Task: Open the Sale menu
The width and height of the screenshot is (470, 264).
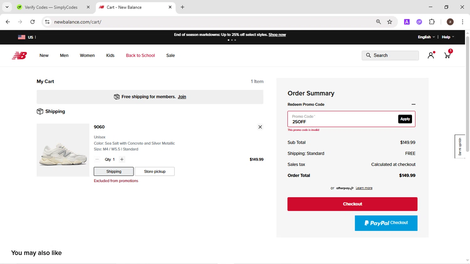Action: 170,55
